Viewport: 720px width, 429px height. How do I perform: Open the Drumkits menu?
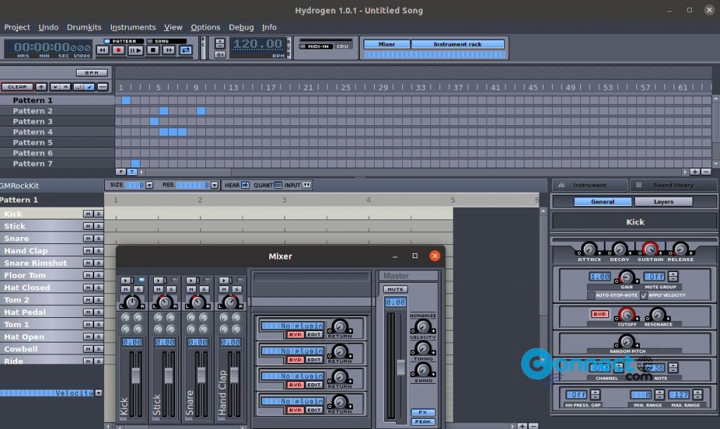click(84, 27)
